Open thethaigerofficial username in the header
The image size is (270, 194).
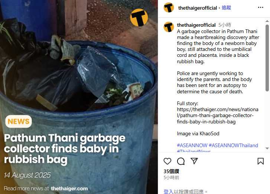pyautogui.click(x=198, y=8)
